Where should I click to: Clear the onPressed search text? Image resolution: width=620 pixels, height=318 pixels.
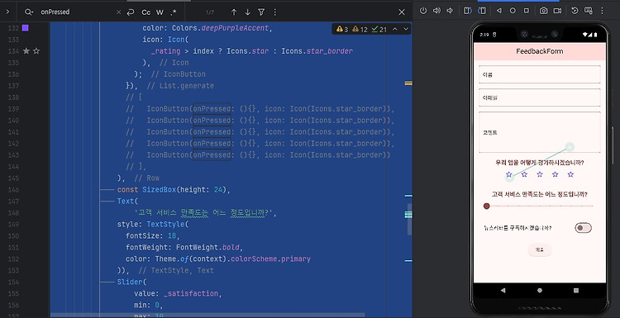click(x=118, y=12)
